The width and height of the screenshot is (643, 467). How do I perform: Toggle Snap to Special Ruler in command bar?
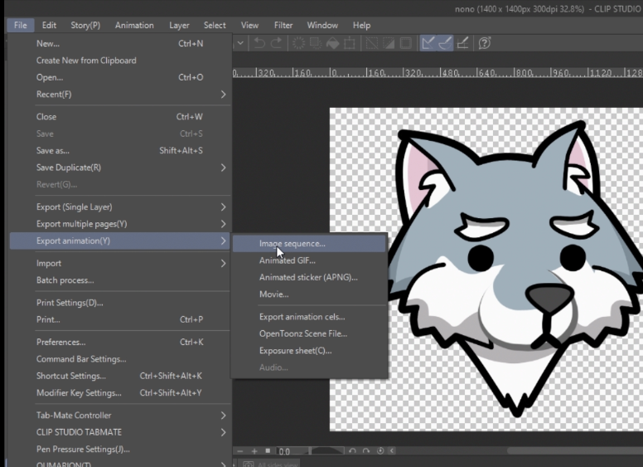pyautogui.click(x=444, y=43)
